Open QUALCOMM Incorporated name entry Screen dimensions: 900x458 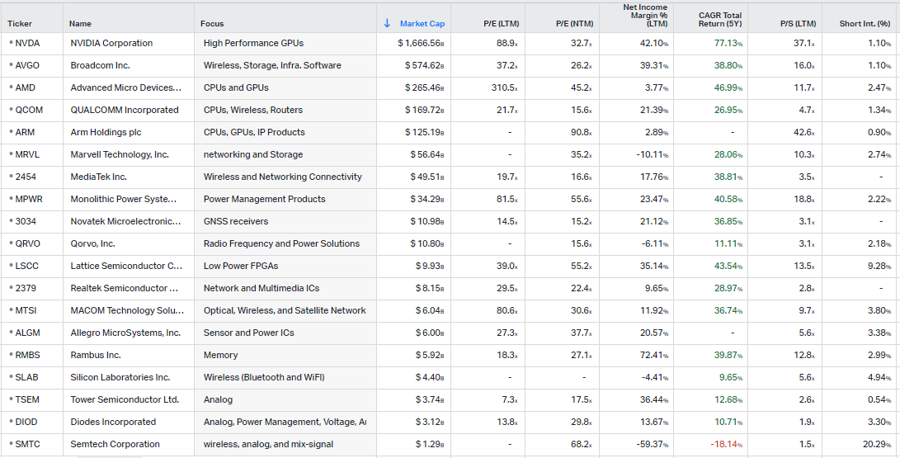[125, 110]
